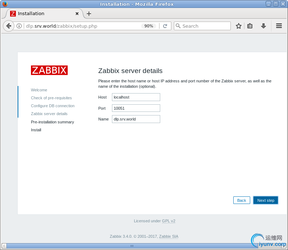
Task: Edit the Port field containing 10051
Action: 136,108
